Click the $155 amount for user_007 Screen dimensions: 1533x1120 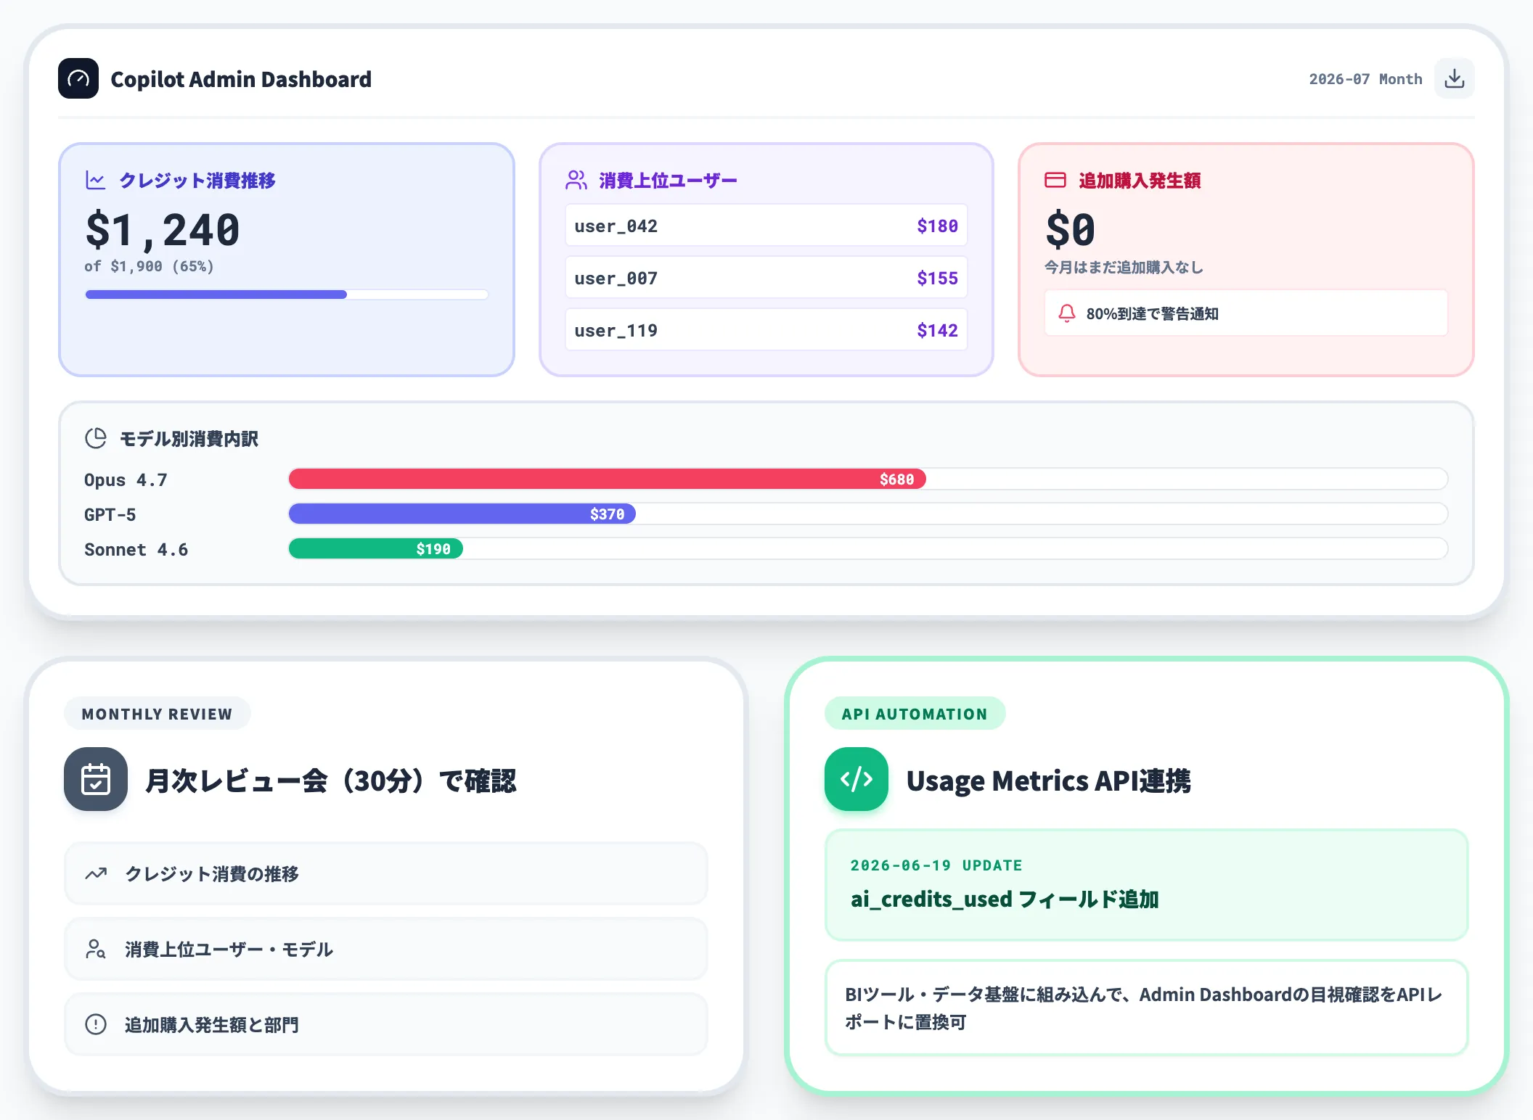pyautogui.click(x=937, y=279)
